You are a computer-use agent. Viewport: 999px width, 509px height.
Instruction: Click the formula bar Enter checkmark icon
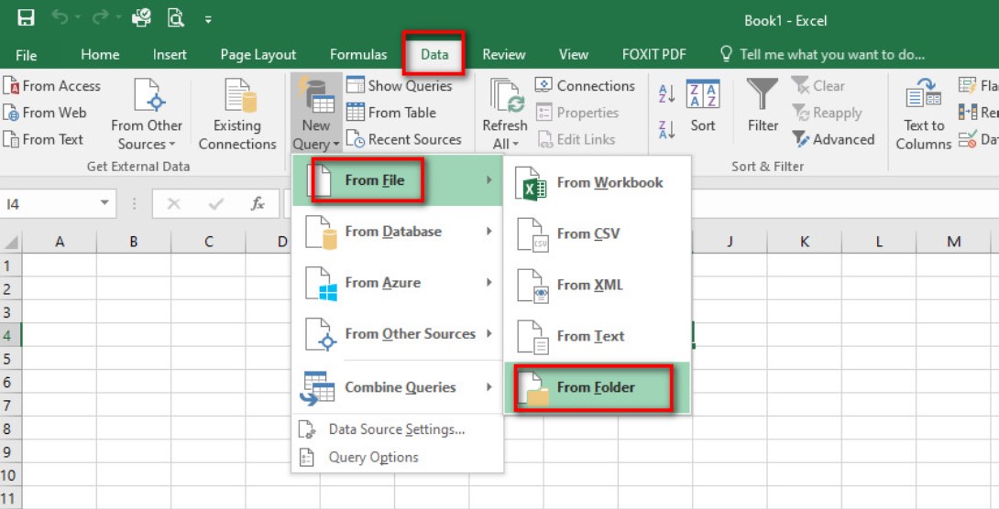(x=216, y=204)
